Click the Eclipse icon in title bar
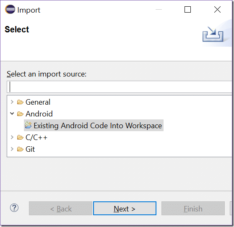Viewport: 234px width, 227px height. (x=10, y=9)
